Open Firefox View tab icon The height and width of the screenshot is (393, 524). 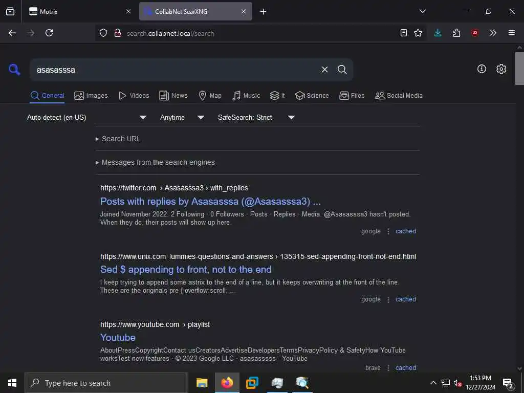10,11
